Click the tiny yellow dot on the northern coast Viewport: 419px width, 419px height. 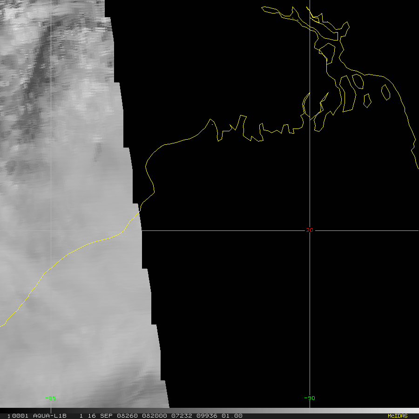pyautogui.click(x=212, y=124)
